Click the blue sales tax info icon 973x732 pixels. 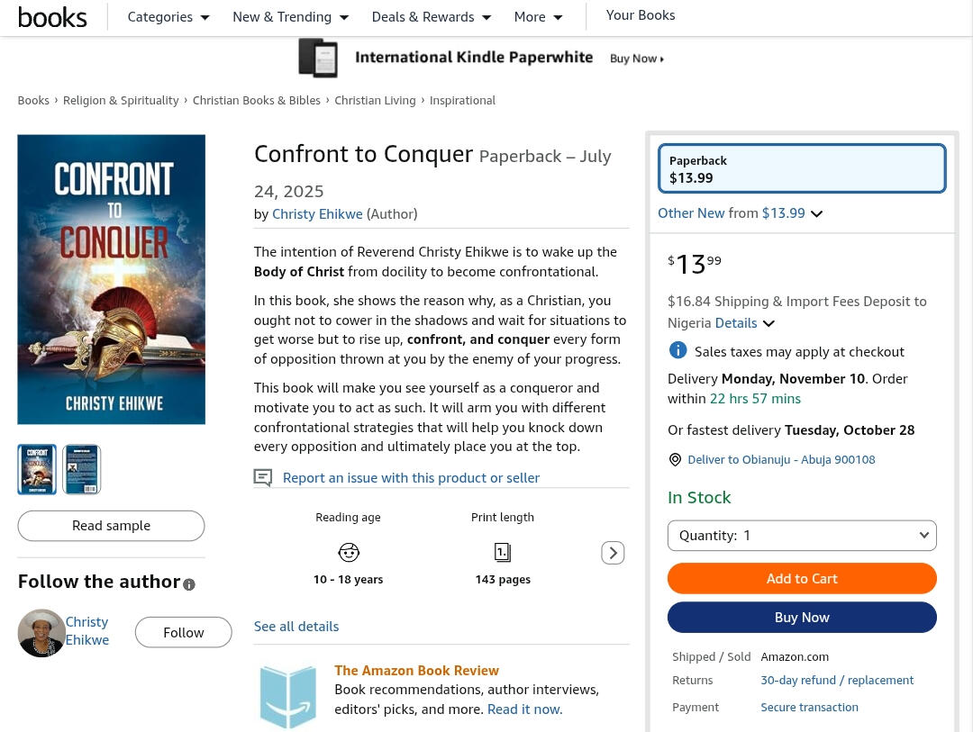(x=677, y=350)
